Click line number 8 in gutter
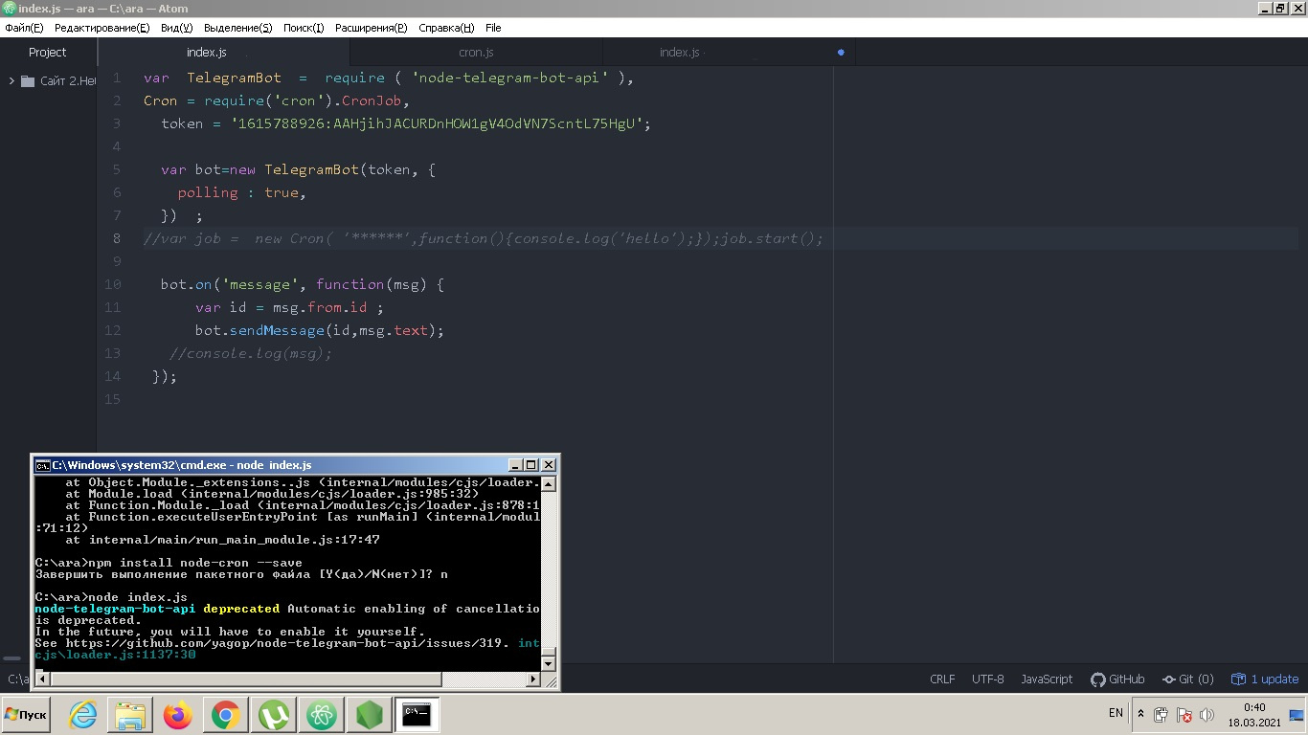The image size is (1308, 735). 117,238
